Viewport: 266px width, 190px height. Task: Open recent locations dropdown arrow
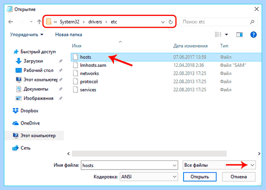31,22
